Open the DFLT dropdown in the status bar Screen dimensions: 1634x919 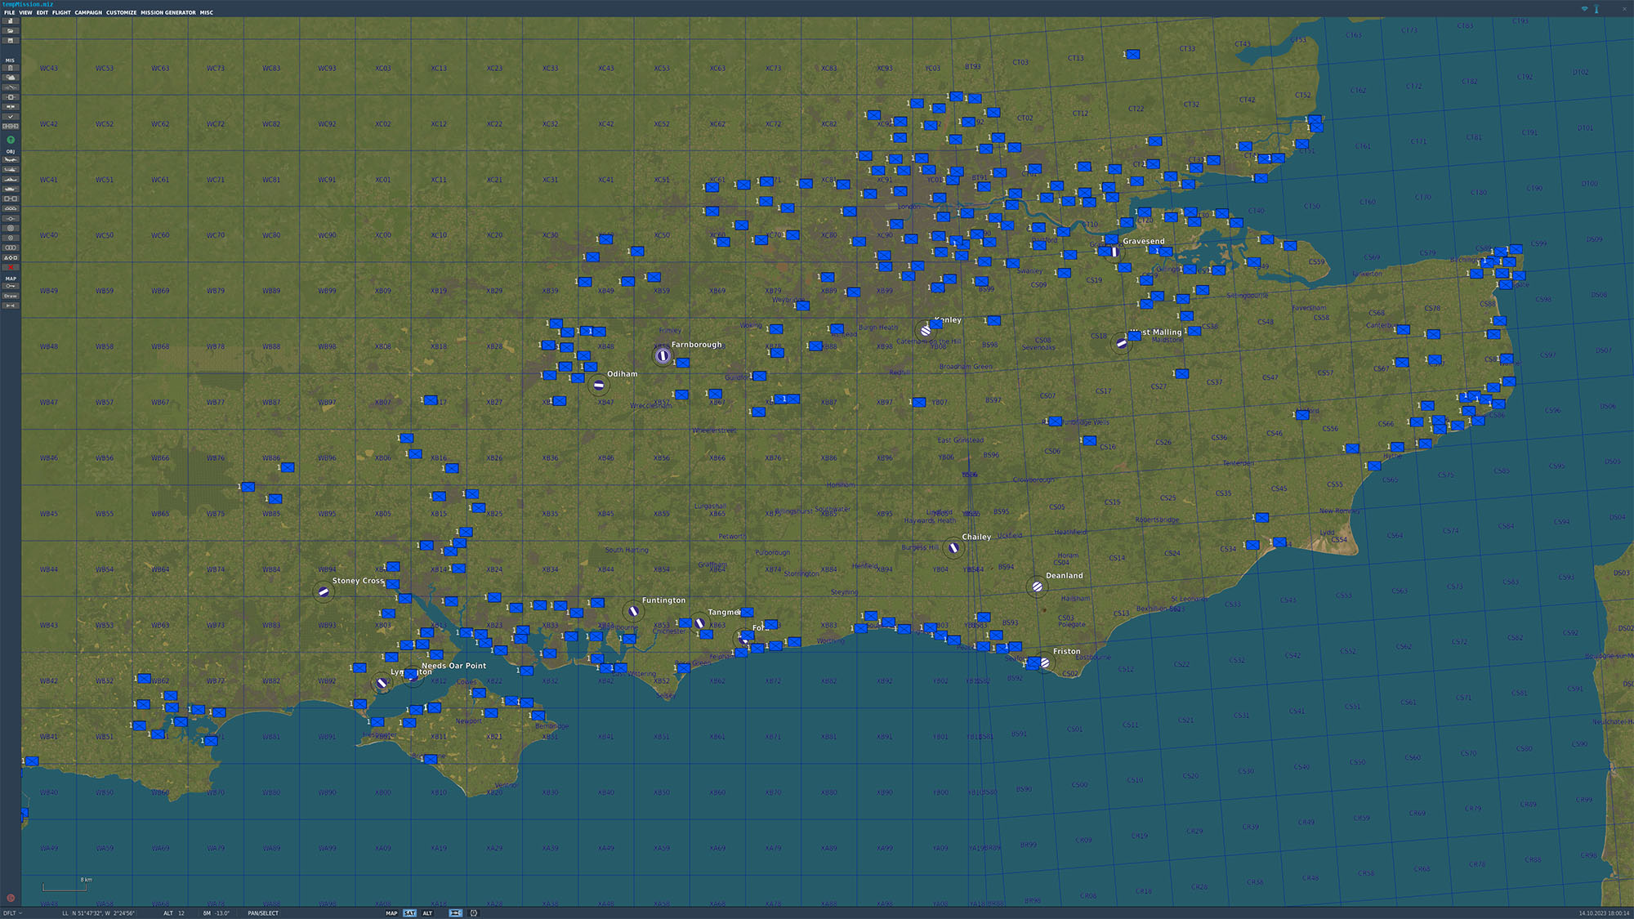pyautogui.click(x=11, y=913)
